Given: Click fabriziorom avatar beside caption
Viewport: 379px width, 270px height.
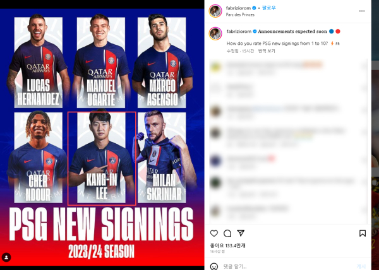Looking at the screenshot, I should click(x=215, y=33).
